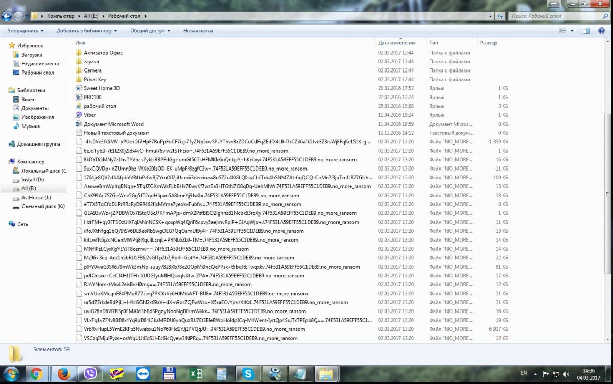
Task: Open Съемный диск (K:) in the sidebar
Action: [x=43, y=206]
